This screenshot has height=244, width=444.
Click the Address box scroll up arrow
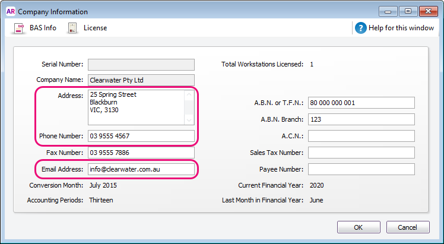tap(189, 95)
